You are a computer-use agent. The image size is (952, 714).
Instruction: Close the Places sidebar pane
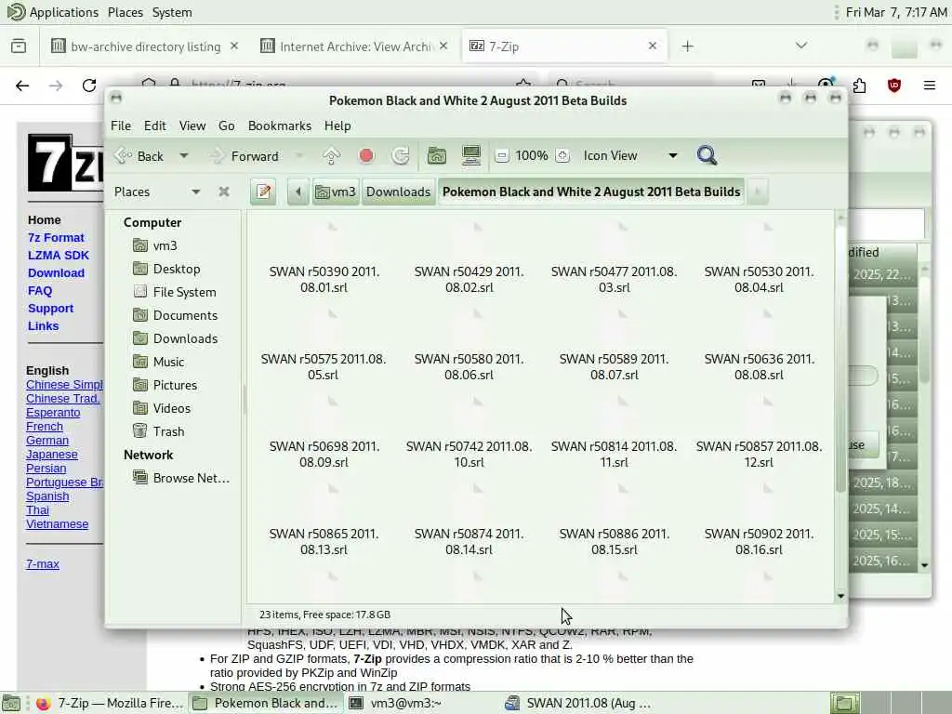(224, 192)
